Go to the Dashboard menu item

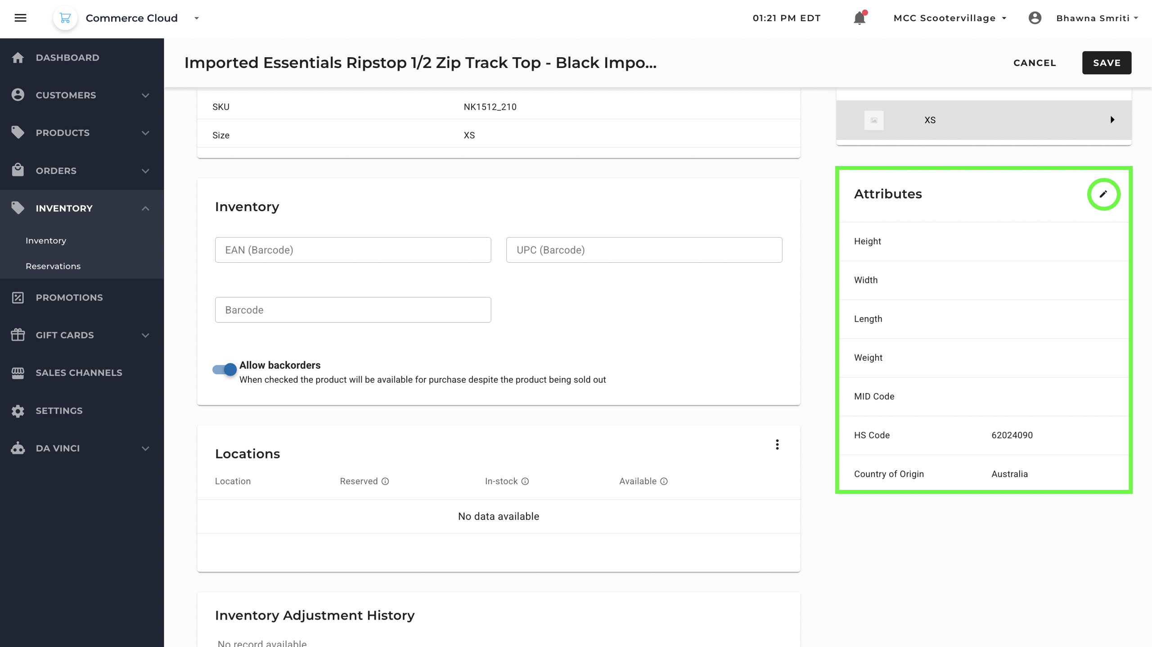(67, 58)
